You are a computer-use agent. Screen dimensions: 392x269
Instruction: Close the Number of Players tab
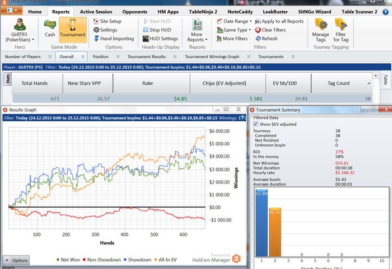(50, 56)
